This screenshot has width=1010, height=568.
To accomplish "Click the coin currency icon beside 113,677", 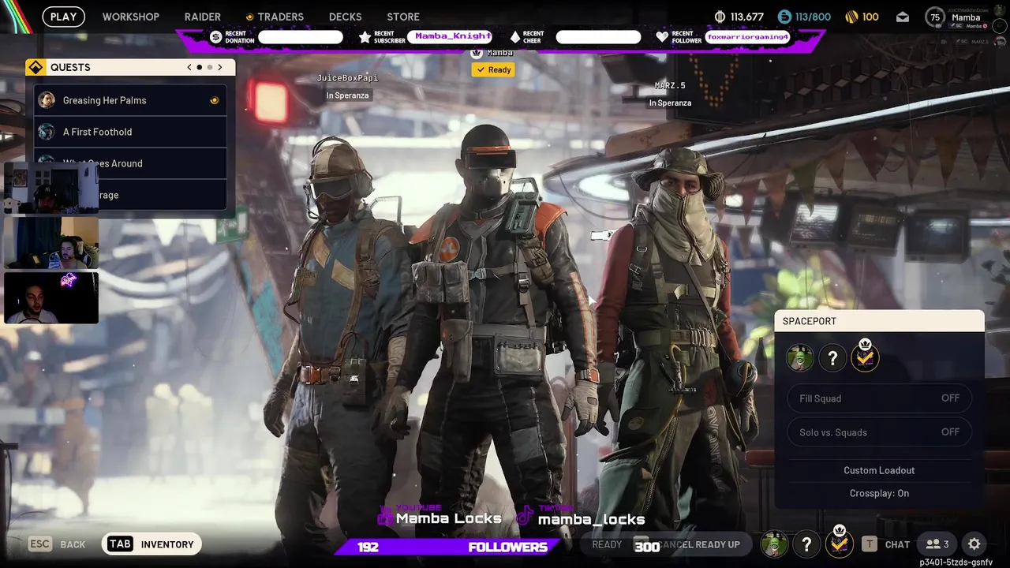I will coord(720,17).
